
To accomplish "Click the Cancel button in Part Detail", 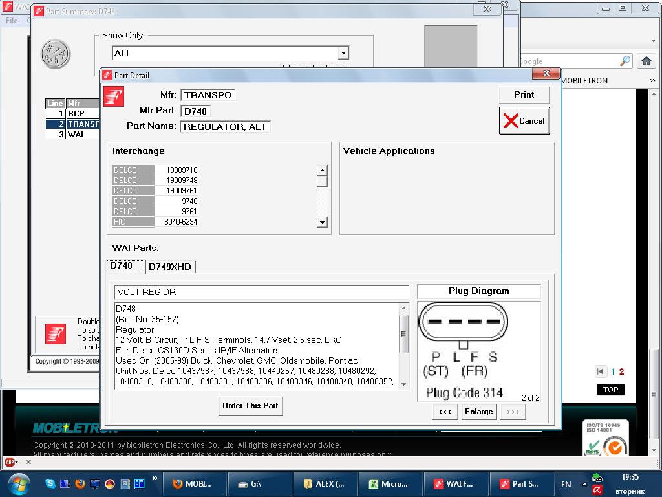I will (524, 121).
